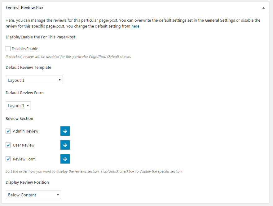Expand the Display Review Position dropdown
This screenshot has width=273, height=206.
[33, 195]
